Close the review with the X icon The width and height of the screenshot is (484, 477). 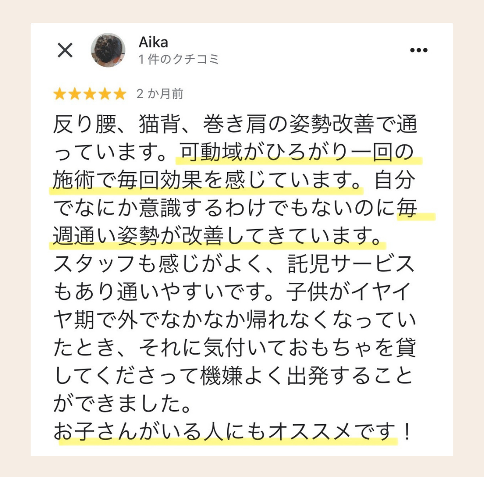[65, 50]
